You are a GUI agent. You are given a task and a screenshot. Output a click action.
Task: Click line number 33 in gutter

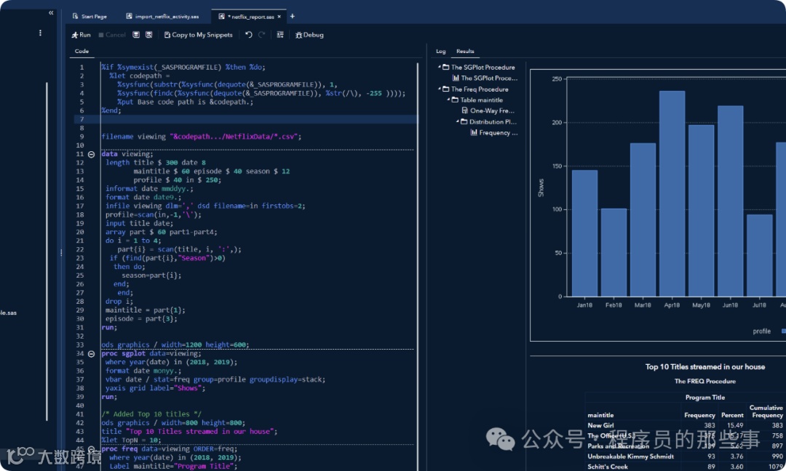click(x=80, y=345)
